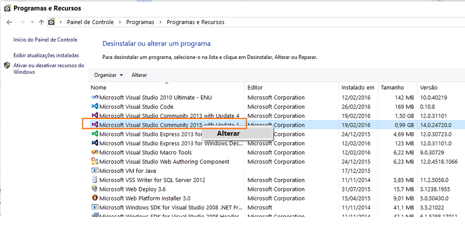Viewport: 465px width, 240px height.
Task: Click the Windows SDK for Visual Studio 2008 .NET icon
Action: click(x=95, y=207)
